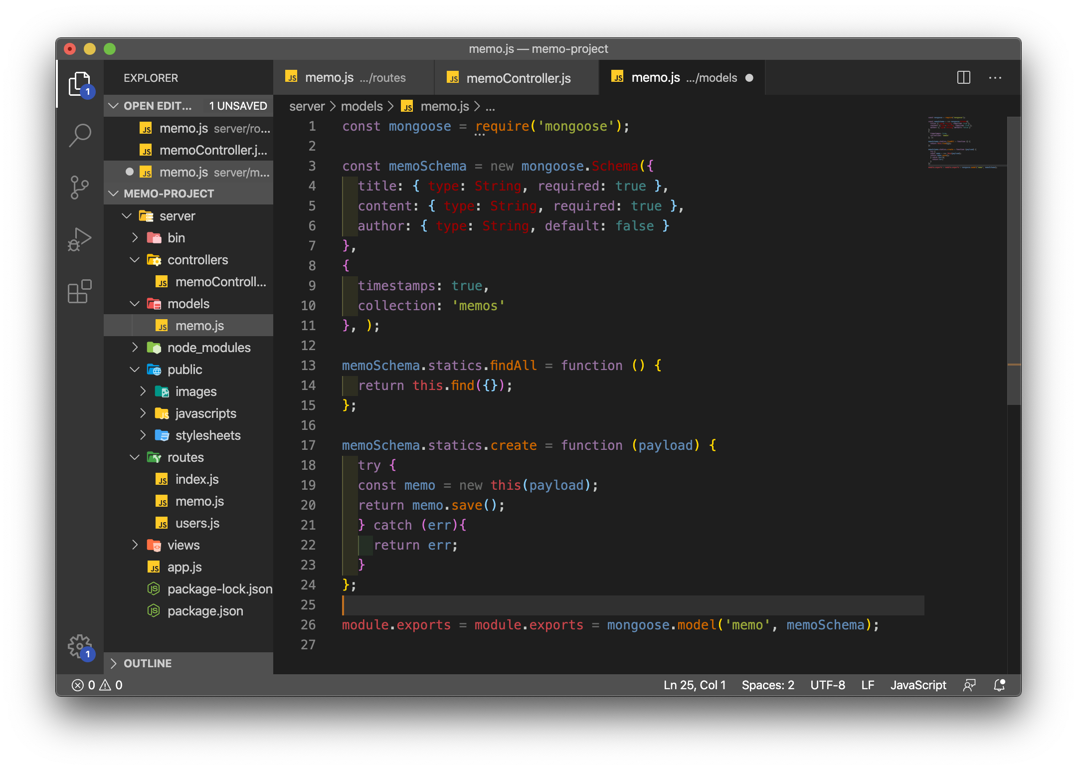Change the JavaScript language mode

(x=918, y=685)
